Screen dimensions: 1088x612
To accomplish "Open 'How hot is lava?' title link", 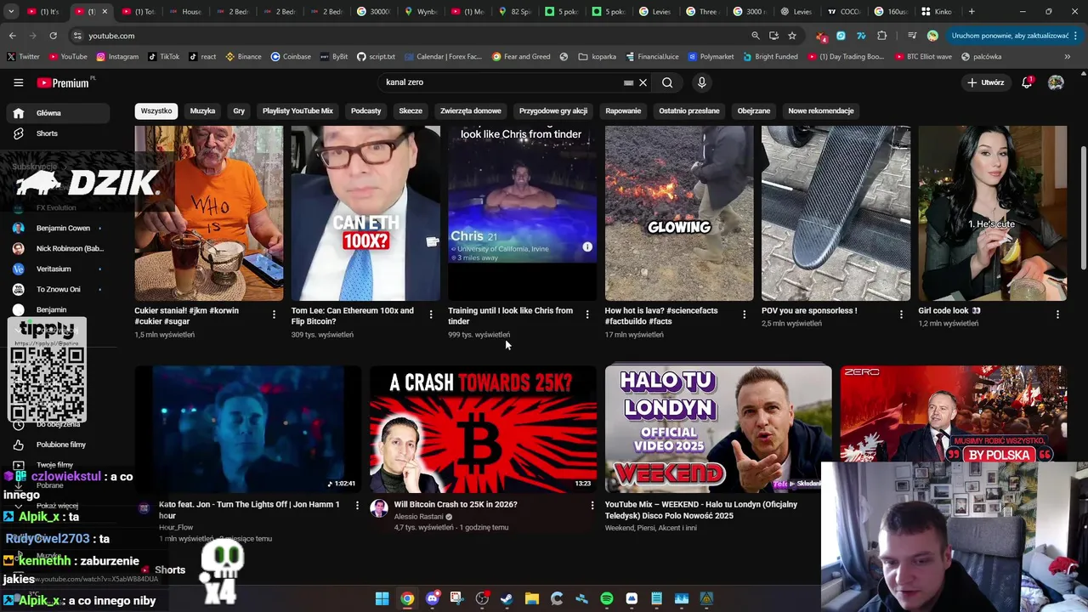I will pyautogui.click(x=663, y=315).
